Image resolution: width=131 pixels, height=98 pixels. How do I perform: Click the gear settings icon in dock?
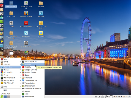2,50
